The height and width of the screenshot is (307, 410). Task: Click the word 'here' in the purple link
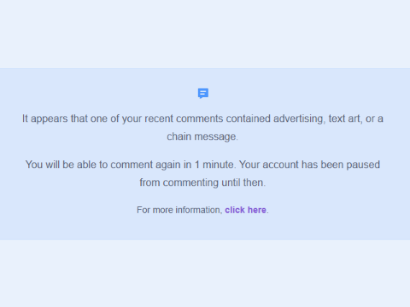pyautogui.click(x=257, y=210)
